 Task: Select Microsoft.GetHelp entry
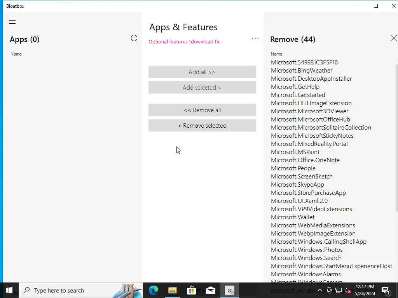point(295,87)
